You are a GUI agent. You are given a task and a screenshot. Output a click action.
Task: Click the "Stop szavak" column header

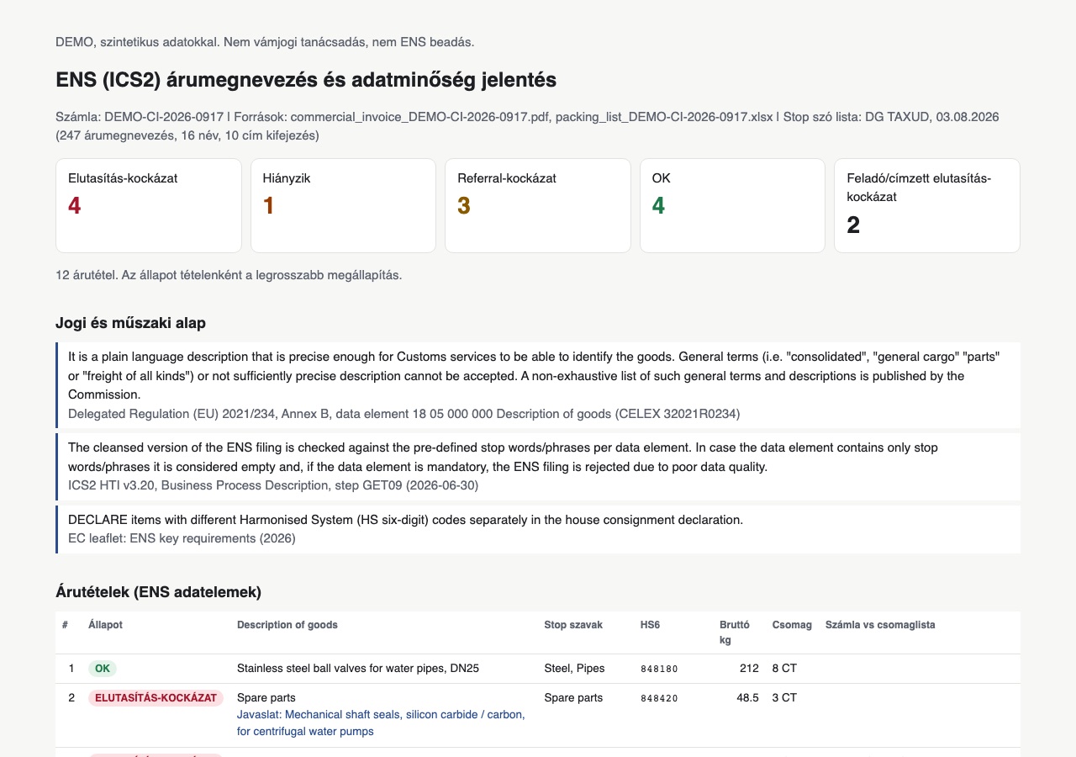tap(572, 625)
